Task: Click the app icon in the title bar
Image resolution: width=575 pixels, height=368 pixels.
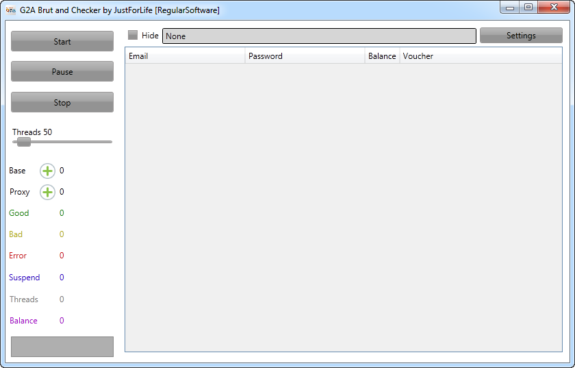Action: 11,10
